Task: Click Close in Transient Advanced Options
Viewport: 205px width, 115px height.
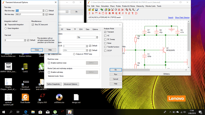Action: coord(37,50)
